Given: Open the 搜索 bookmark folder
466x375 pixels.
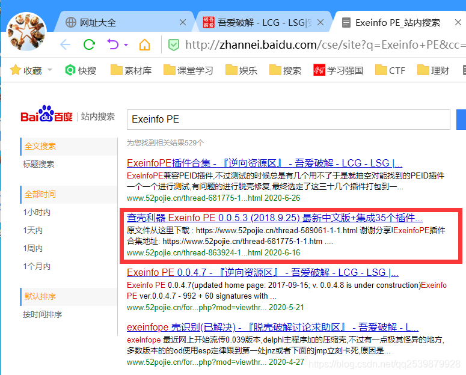Looking at the screenshot, I should pyautogui.click(x=285, y=70).
